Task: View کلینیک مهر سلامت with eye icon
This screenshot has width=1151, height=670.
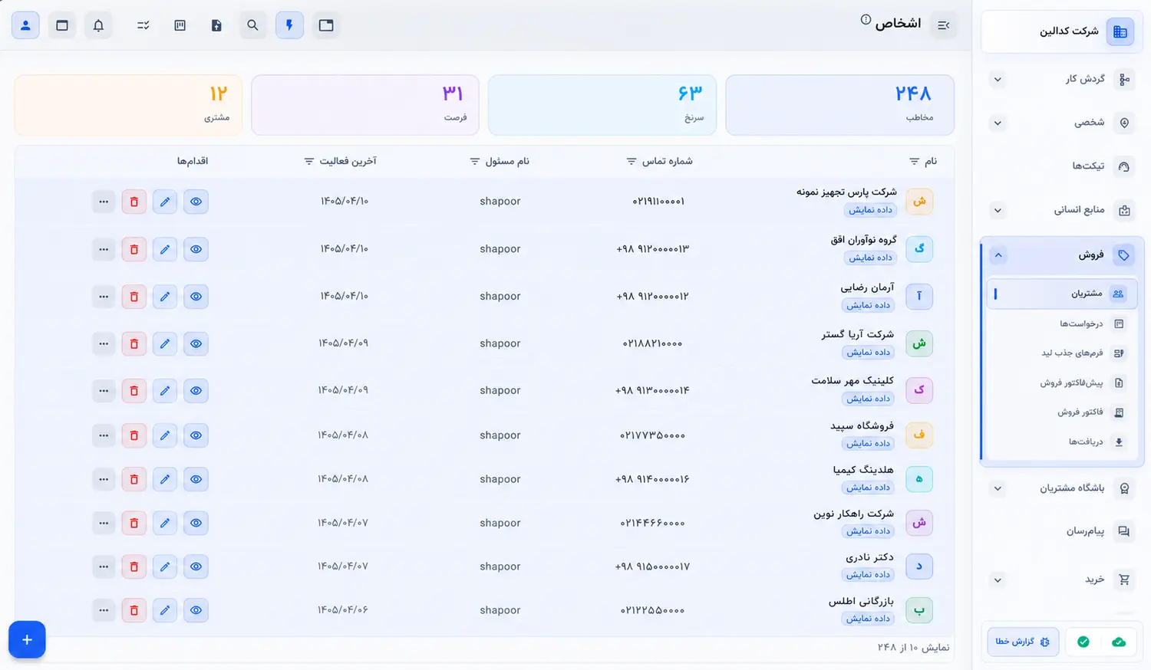Action: pyautogui.click(x=196, y=390)
